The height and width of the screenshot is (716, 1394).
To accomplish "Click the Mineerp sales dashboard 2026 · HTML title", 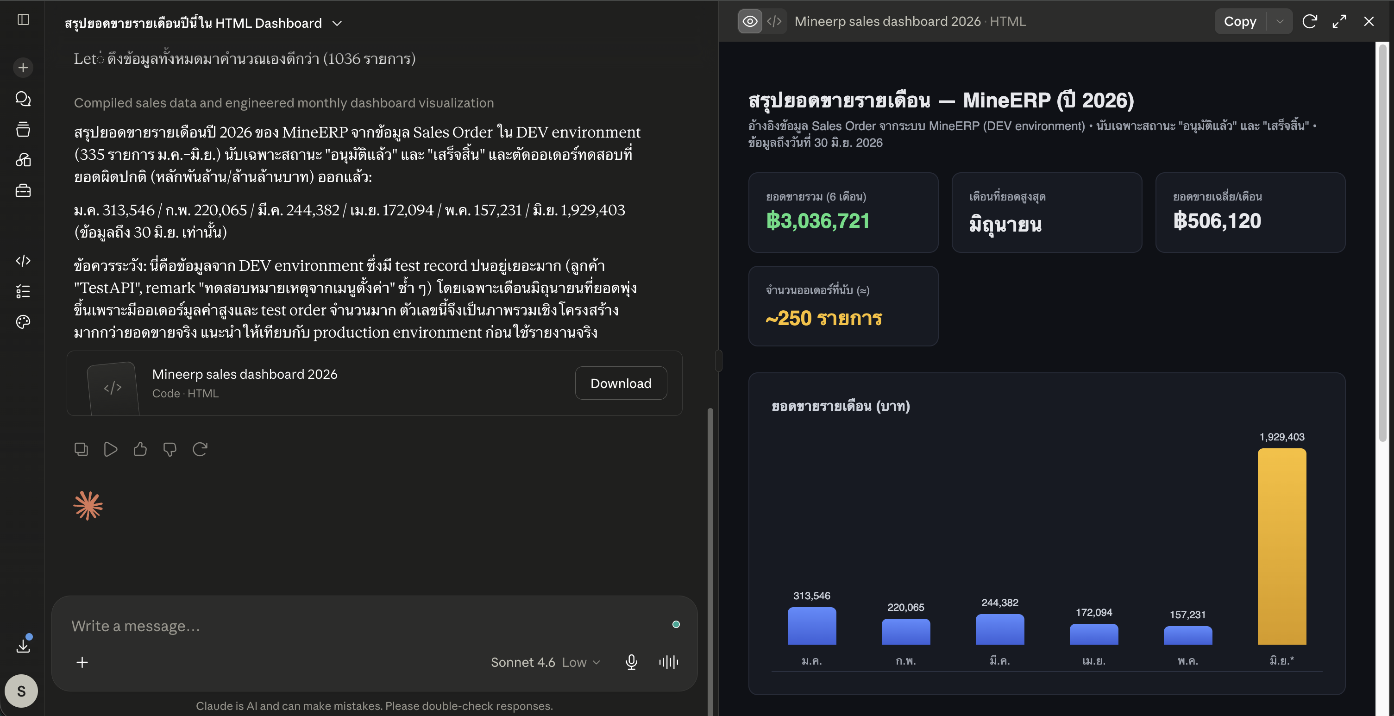I will pyautogui.click(x=910, y=22).
